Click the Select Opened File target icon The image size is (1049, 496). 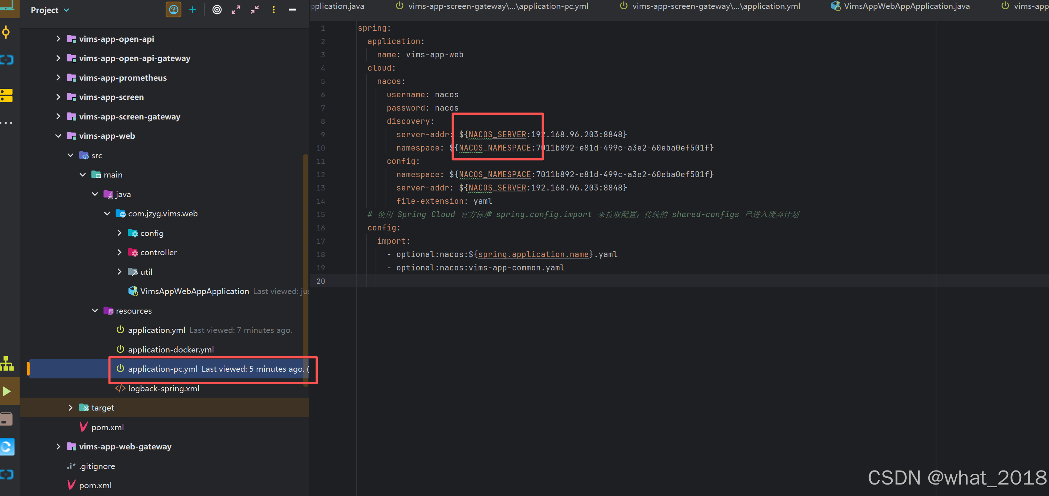pos(217,10)
